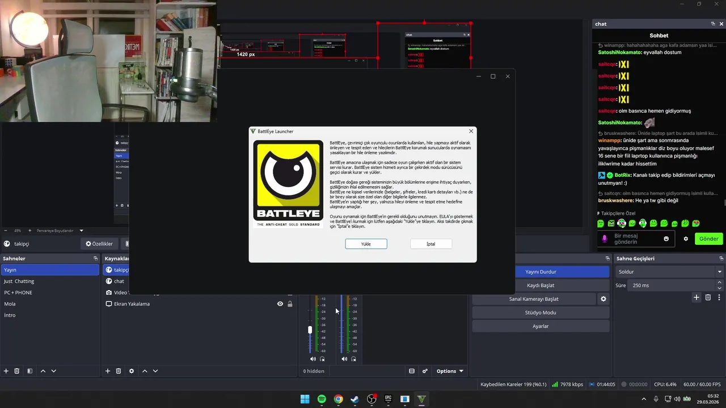
Task: Click Sanal Kamerayı Başlat button
Action: (x=534, y=299)
